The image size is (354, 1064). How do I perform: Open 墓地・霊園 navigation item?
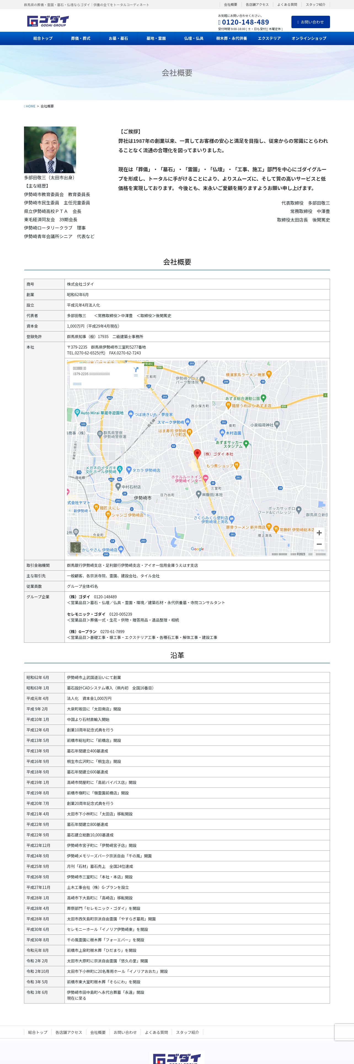click(x=156, y=38)
